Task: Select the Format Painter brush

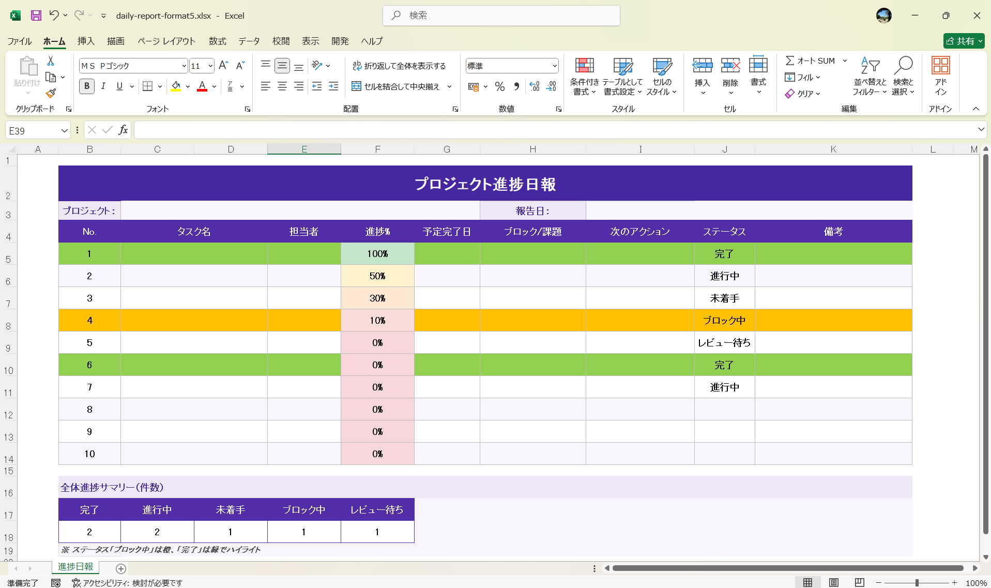Action: click(x=51, y=94)
